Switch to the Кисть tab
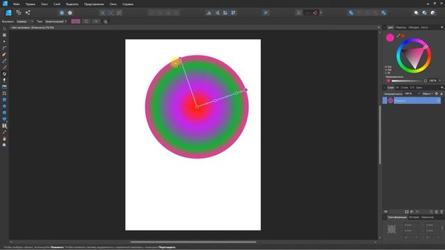Image resolution: width=445 pixels, height=250 pixels. point(424,28)
